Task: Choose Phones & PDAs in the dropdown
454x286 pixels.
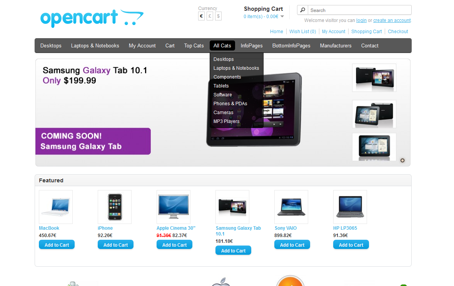Action: (x=230, y=104)
